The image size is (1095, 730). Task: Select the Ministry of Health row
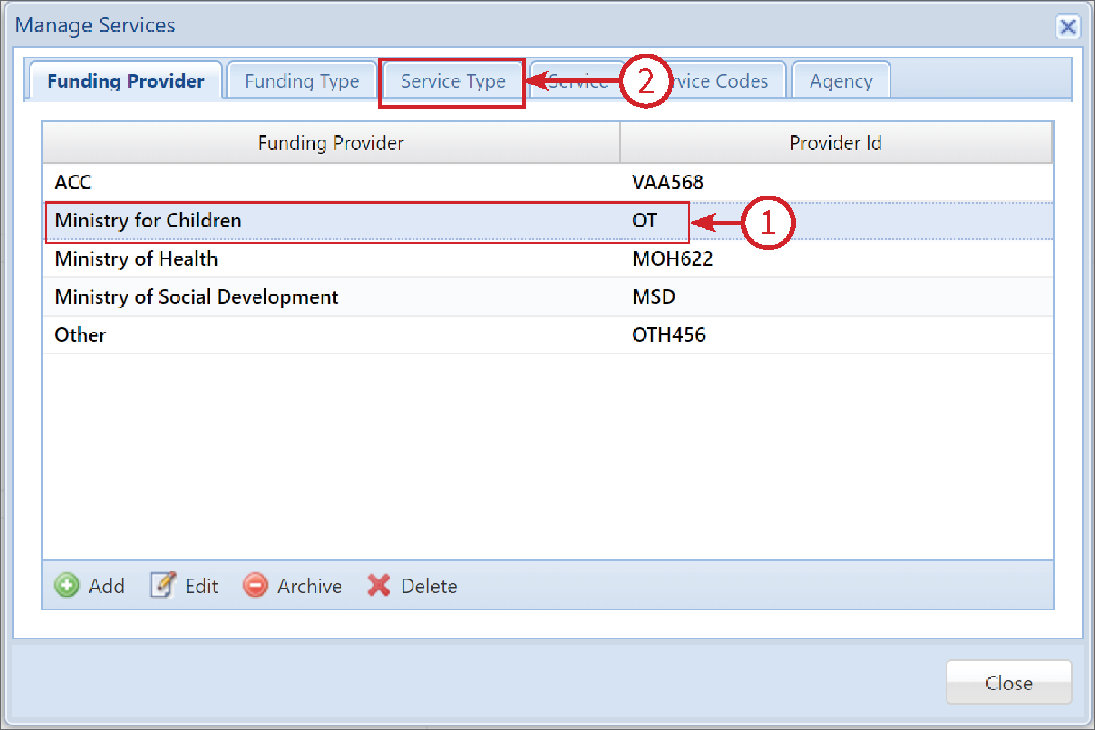[x=548, y=259]
